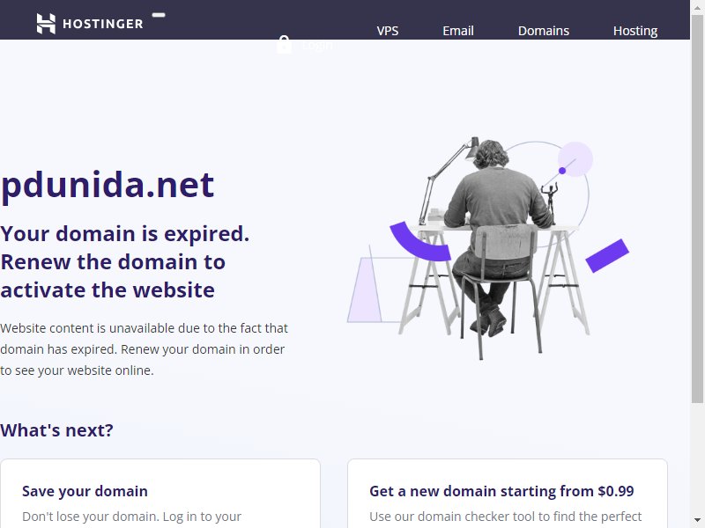Screen dimensions: 705x528
Task: Click the HOSTINGER wordmark text
Action: tap(103, 24)
